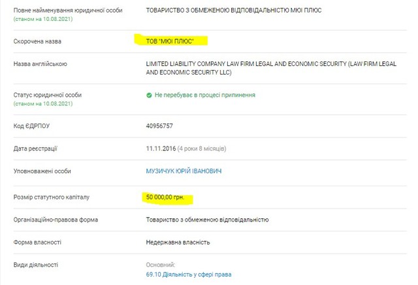Click the Уповноважені особи label

point(42,171)
